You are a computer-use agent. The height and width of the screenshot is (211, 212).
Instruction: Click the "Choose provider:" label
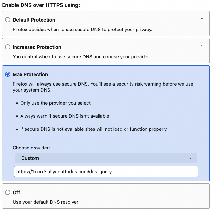31,148
